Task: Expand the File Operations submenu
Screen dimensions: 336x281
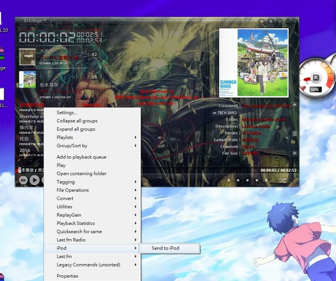Action: point(92,190)
